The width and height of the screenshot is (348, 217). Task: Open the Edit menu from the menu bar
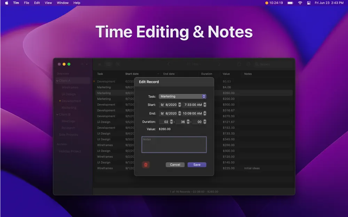37,3
